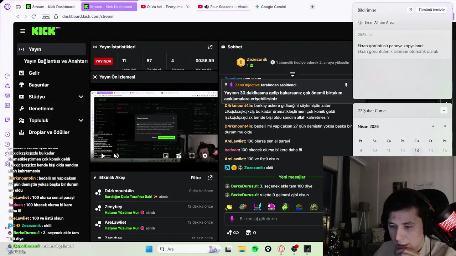456x256 pixels.
Task: Click Tümünü temizle in notifications
Action: click(431, 10)
